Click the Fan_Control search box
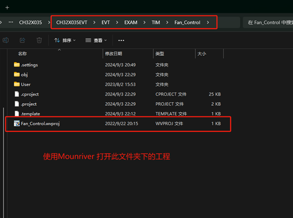This screenshot has width=293, height=218. coord(268,22)
